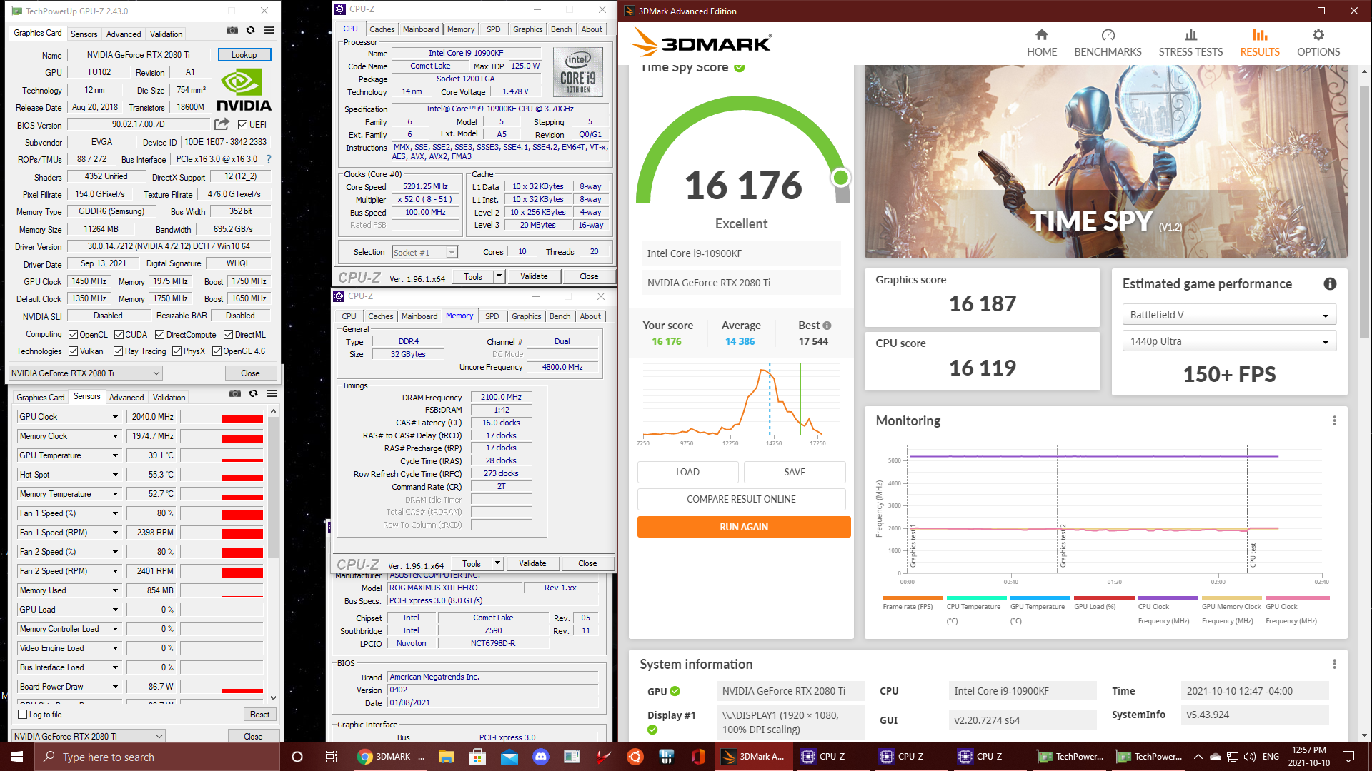Click the Bus Interface question mark in GPU-Z
Screen dimensions: 1372x771
tap(269, 159)
